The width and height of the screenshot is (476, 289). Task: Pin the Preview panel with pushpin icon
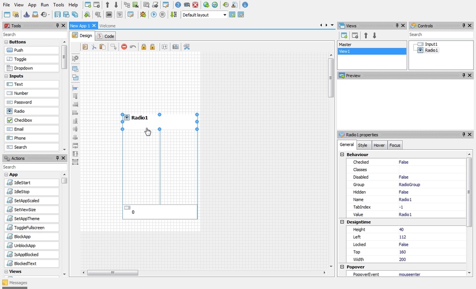coord(463,76)
